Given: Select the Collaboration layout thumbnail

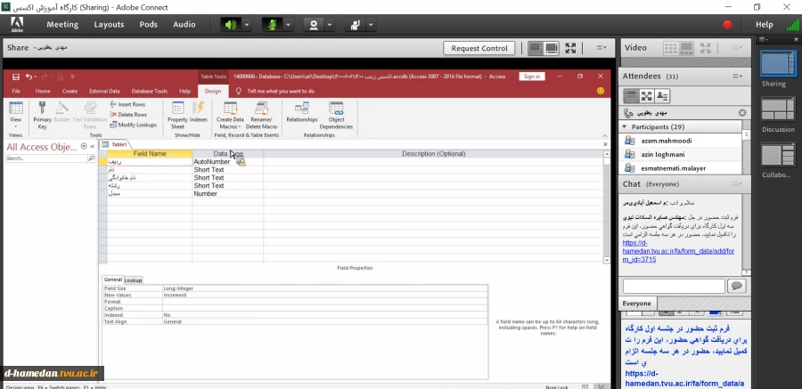Looking at the screenshot, I should coord(778,156).
